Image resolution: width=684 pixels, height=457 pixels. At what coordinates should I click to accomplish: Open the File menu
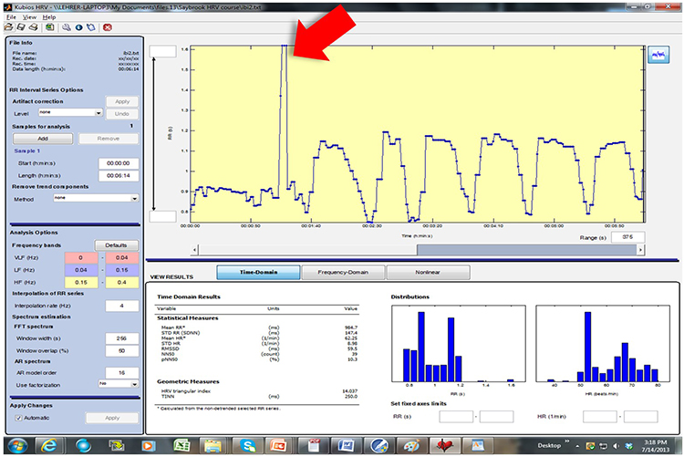pyautogui.click(x=11, y=17)
